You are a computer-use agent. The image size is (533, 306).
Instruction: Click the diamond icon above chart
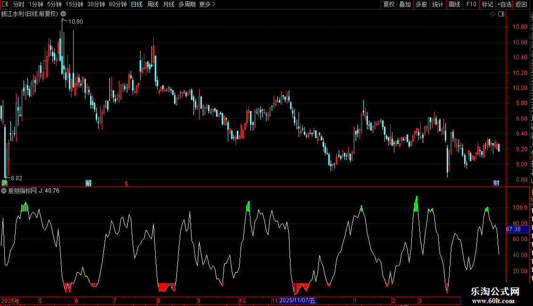(x=492, y=14)
